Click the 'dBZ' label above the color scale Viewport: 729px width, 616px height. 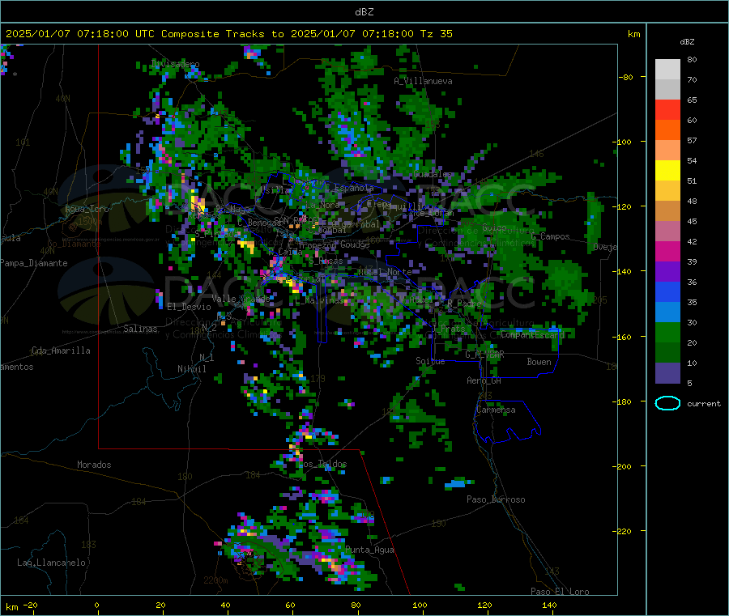point(687,42)
